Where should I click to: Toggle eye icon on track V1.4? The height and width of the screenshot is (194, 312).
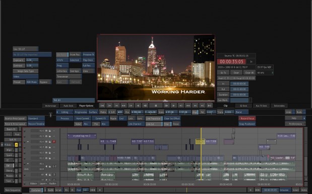tap(46, 142)
